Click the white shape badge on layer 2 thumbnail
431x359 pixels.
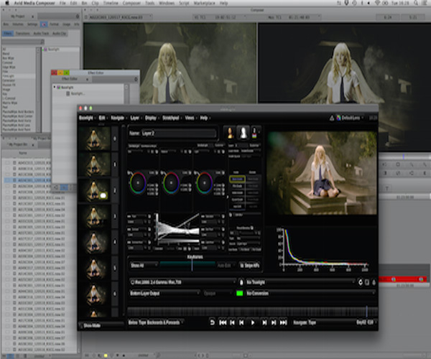(x=103, y=195)
